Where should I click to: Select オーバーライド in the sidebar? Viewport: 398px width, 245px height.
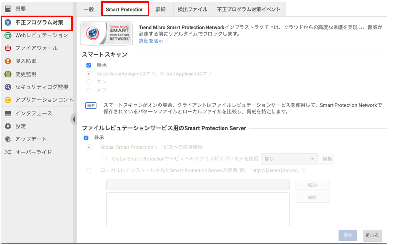34,152
